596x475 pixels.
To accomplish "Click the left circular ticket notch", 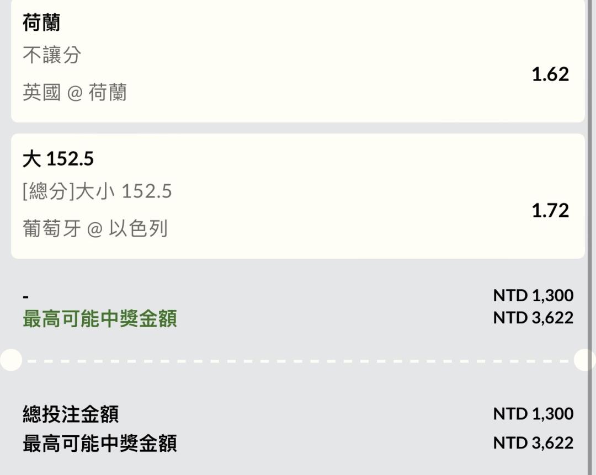I will (x=10, y=360).
